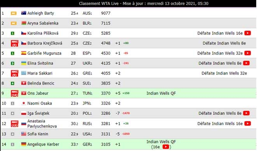The height and width of the screenshot is (151, 257).
Task: Click YouTube icon in Elina Svitolina row
Action: click(247, 63)
